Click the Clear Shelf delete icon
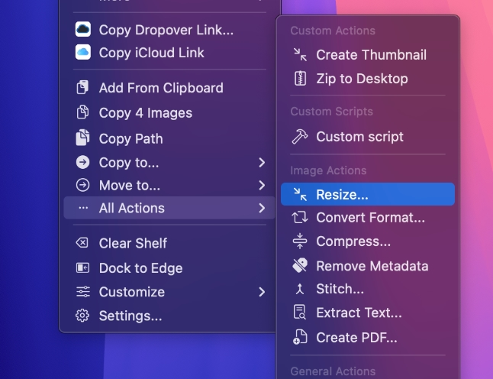The width and height of the screenshot is (493, 379). 82,243
